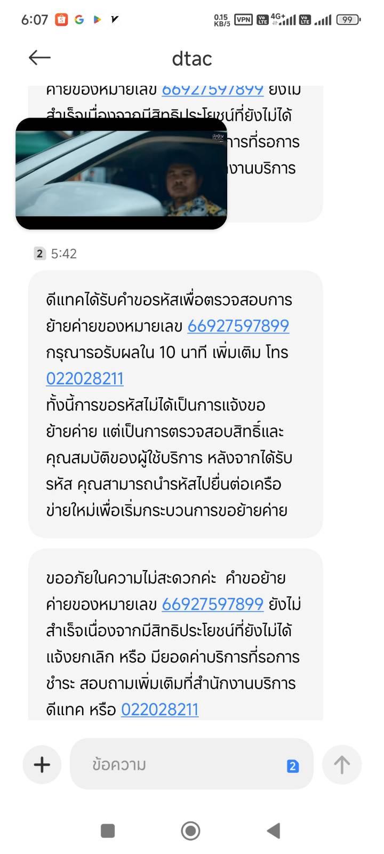The image size is (384, 854).
Task: Tap the Google notification icon
Action: tap(79, 20)
